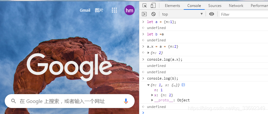The height and width of the screenshot is (114, 268).
Task: Go to the Network tab
Action: point(236,6)
